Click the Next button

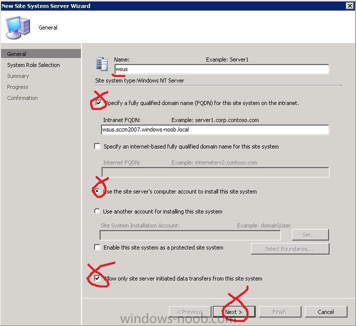click(x=234, y=312)
